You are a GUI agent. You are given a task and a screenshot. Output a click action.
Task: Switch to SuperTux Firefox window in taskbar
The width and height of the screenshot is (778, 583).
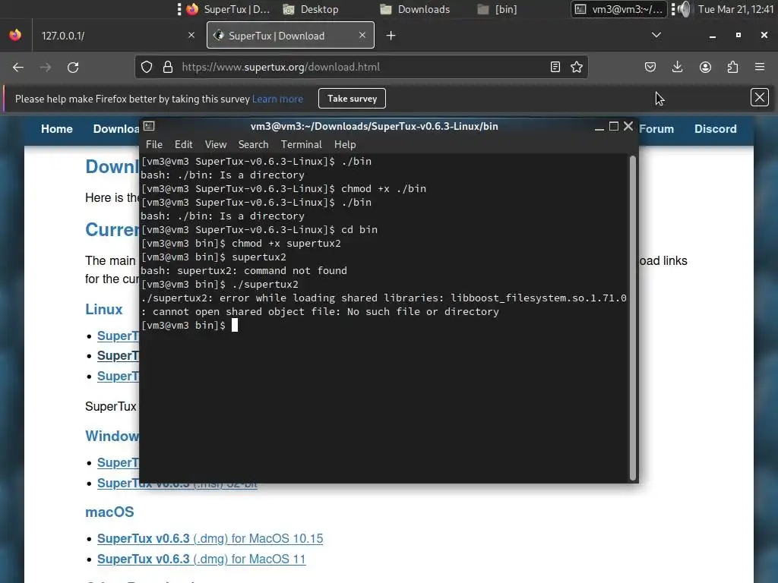(228, 9)
